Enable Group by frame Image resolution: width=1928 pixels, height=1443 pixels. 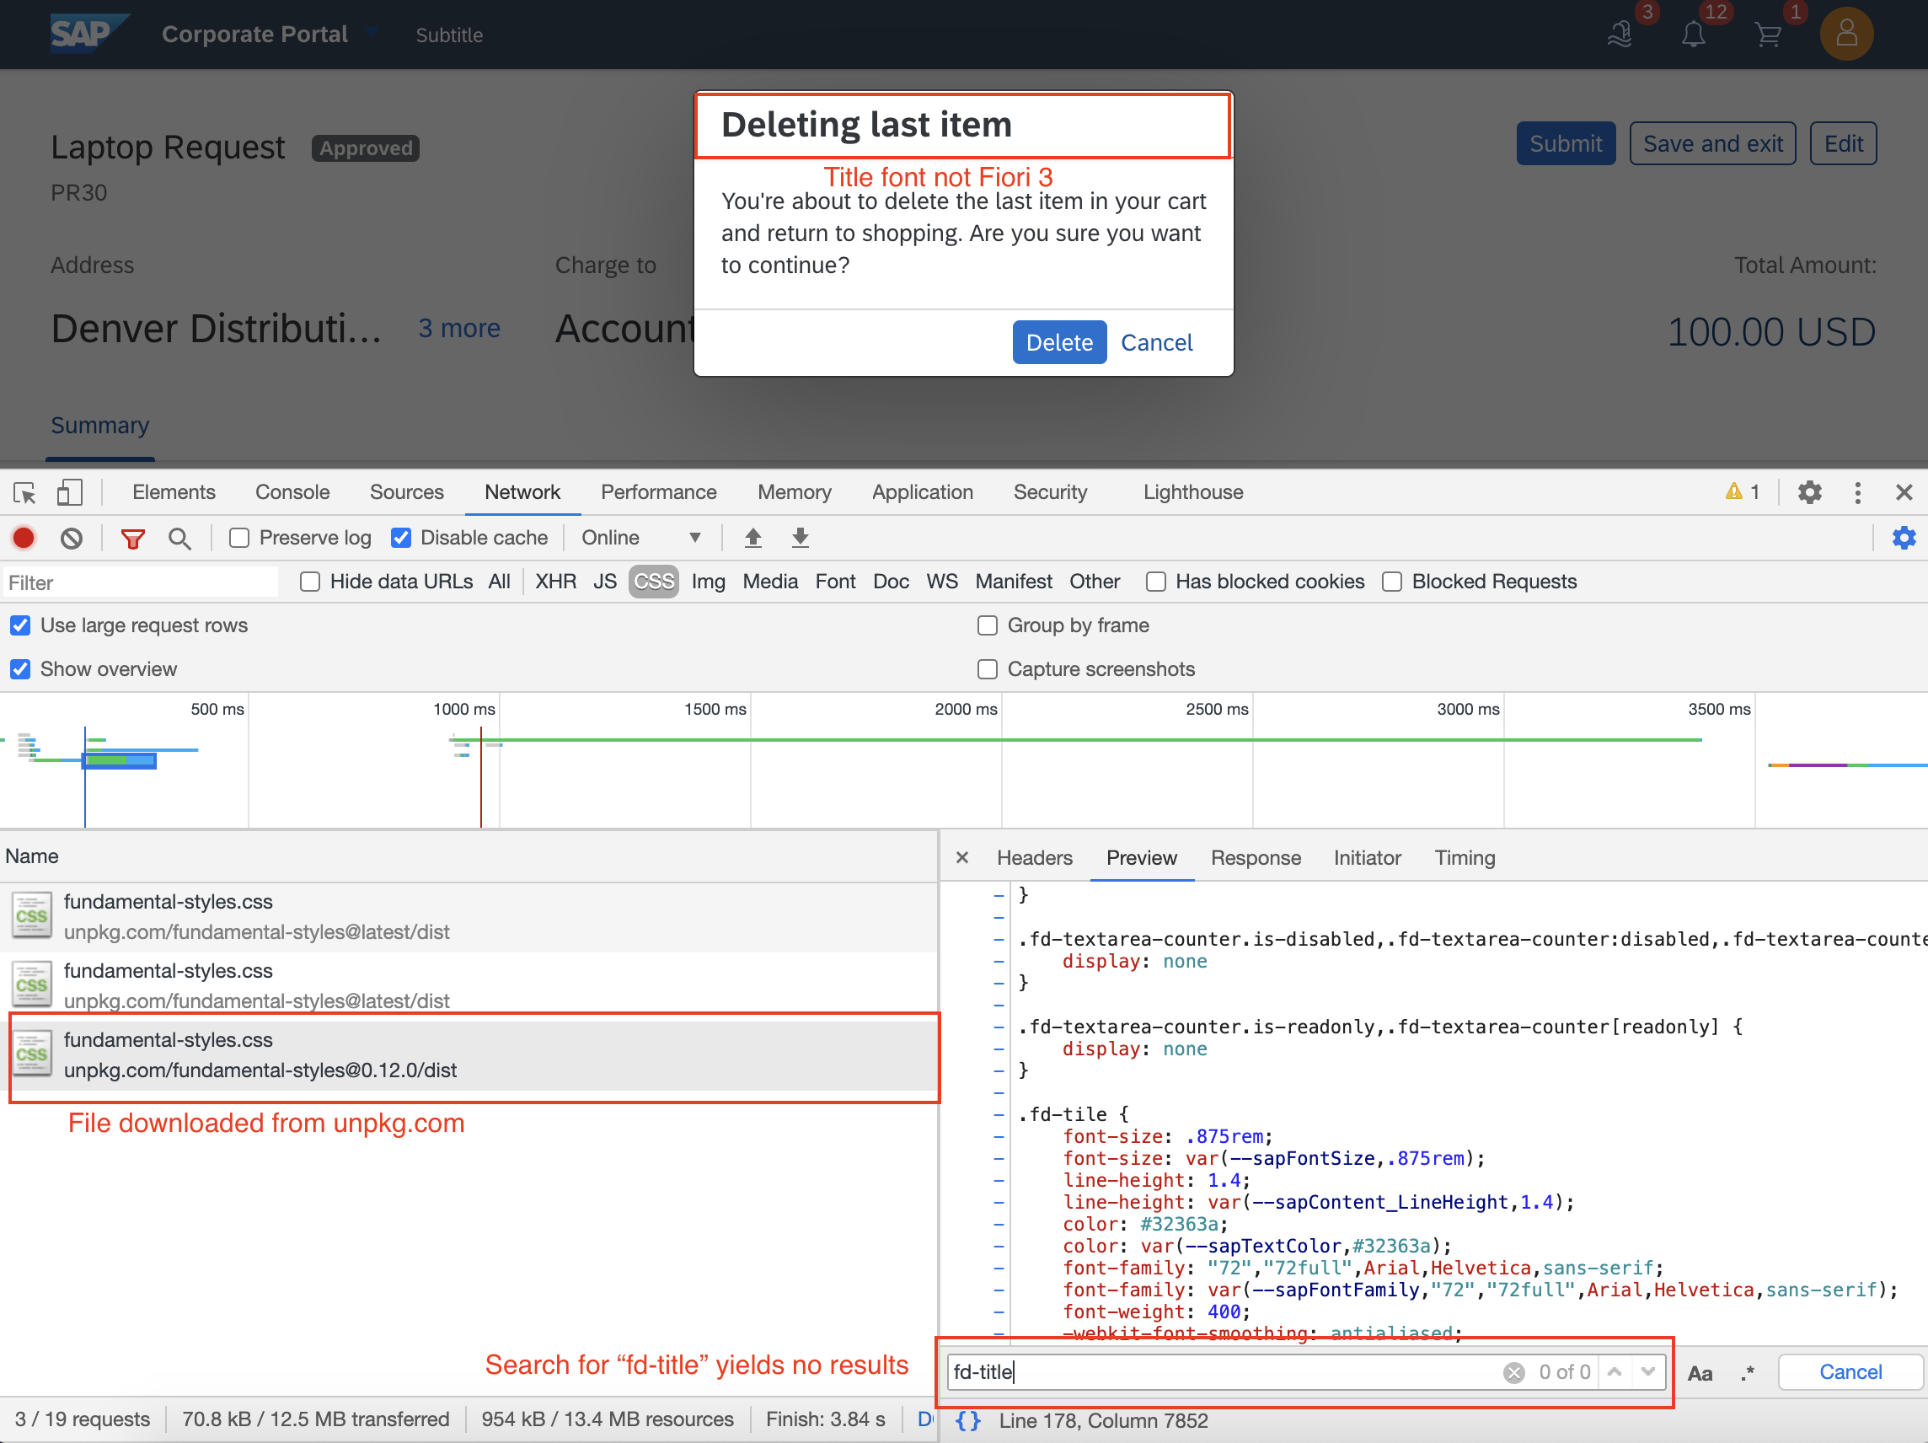(x=988, y=625)
